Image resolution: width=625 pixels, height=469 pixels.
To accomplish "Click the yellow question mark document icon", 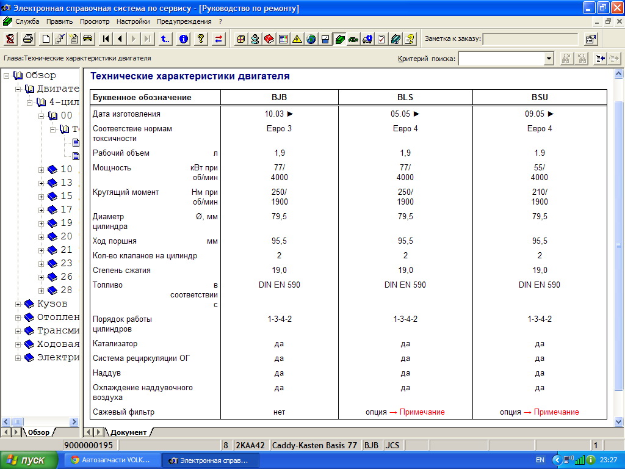I will click(x=410, y=38).
